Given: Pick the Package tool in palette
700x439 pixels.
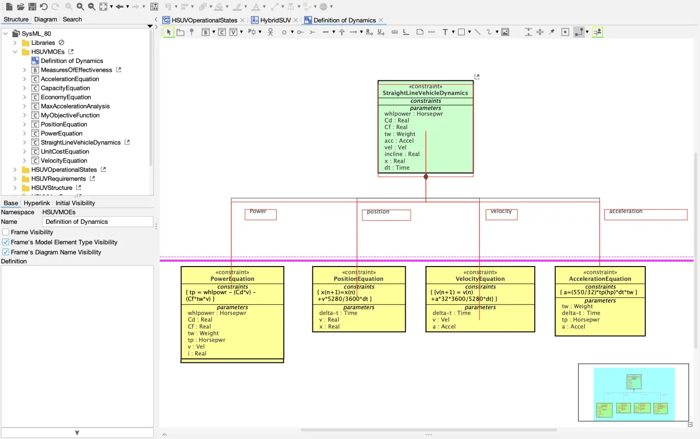Looking at the screenshot, I should [180, 32].
